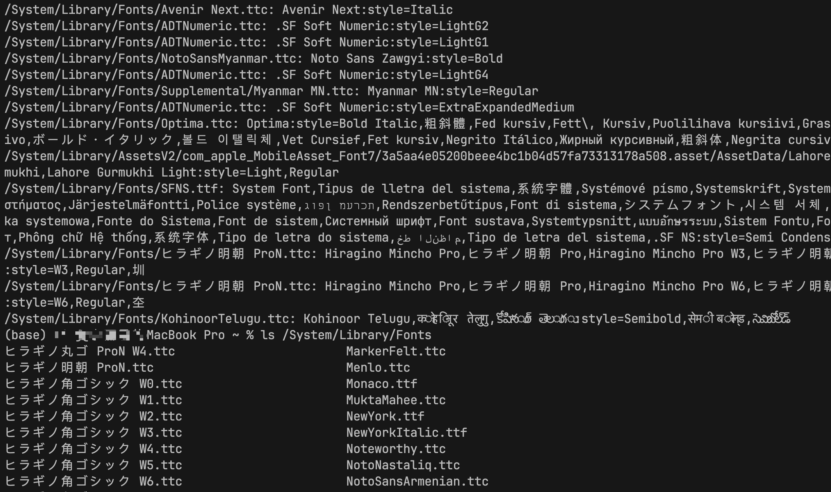Click the Kohinoor Telugu style=Semibold line

[x=397, y=319]
